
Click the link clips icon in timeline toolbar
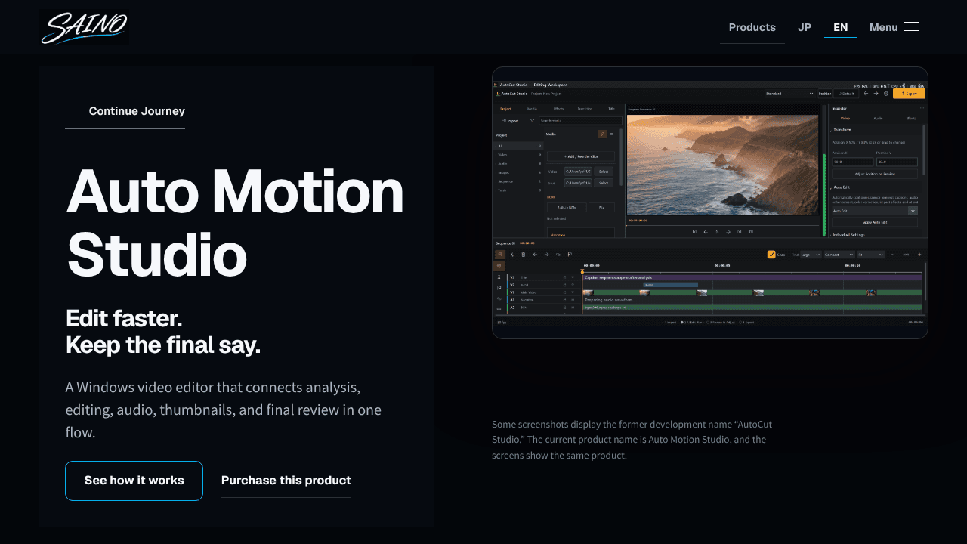558,255
